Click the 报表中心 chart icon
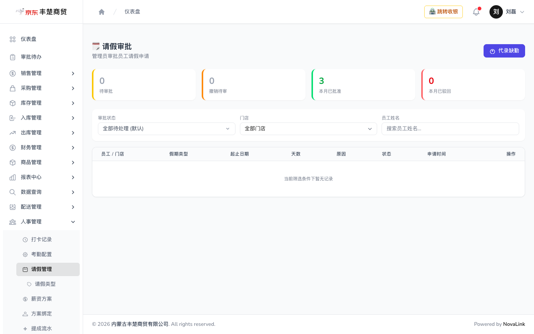Screen dimensions: 534x334 point(13,177)
